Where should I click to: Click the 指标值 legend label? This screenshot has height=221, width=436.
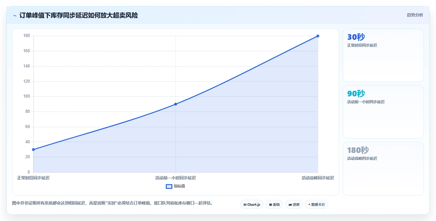click(x=179, y=186)
